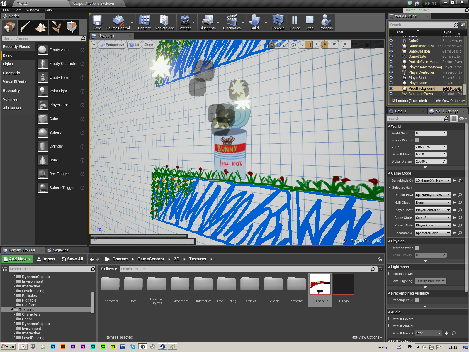Toggle Details property matrix grid icon

[454, 119]
